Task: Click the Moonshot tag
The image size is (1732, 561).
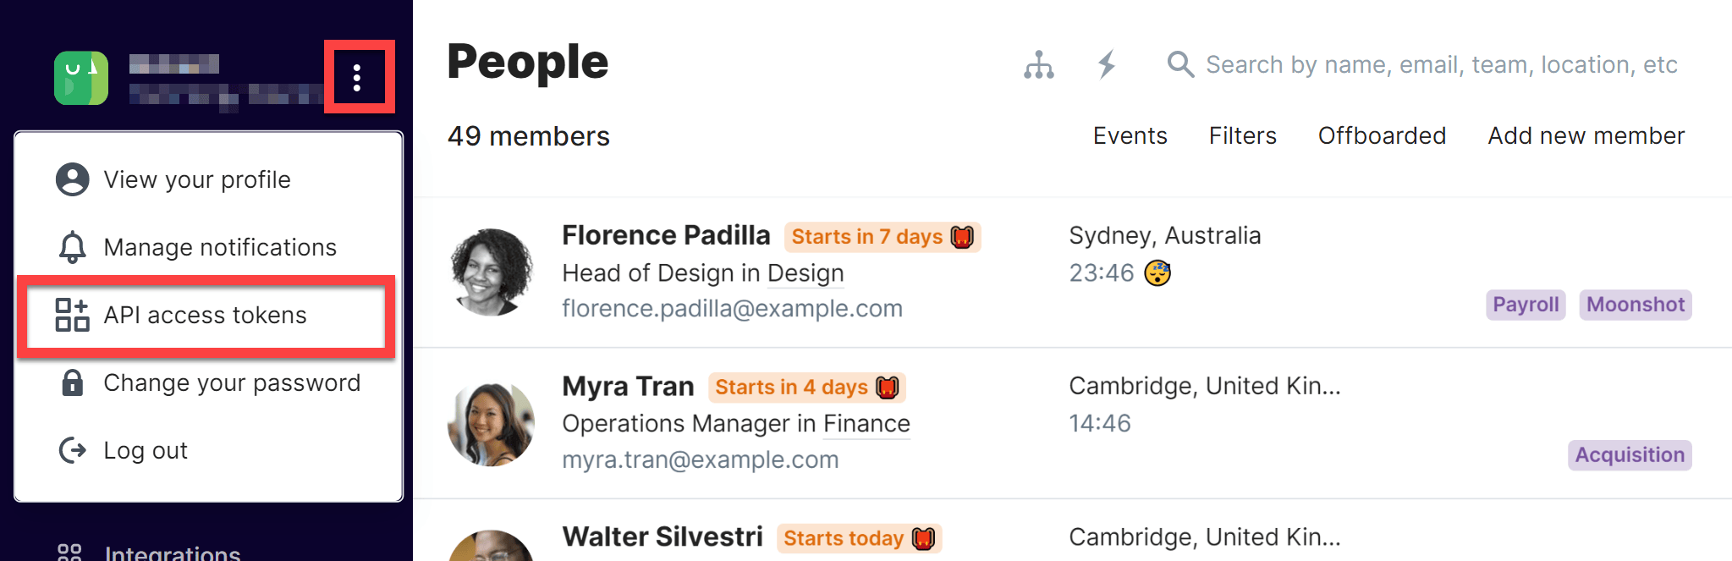Action: [x=1635, y=305]
